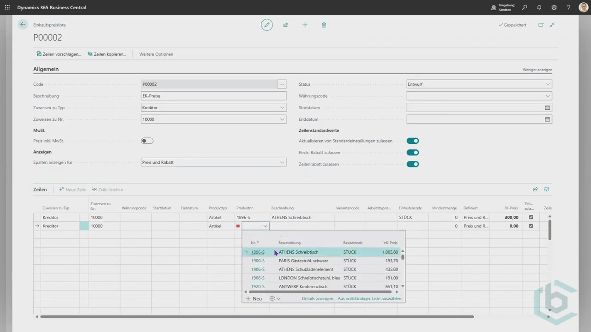Open Weitere Optionen menu
This screenshot has width=591, height=332.
156,54
